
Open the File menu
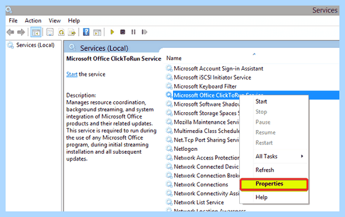tap(13, 21)
